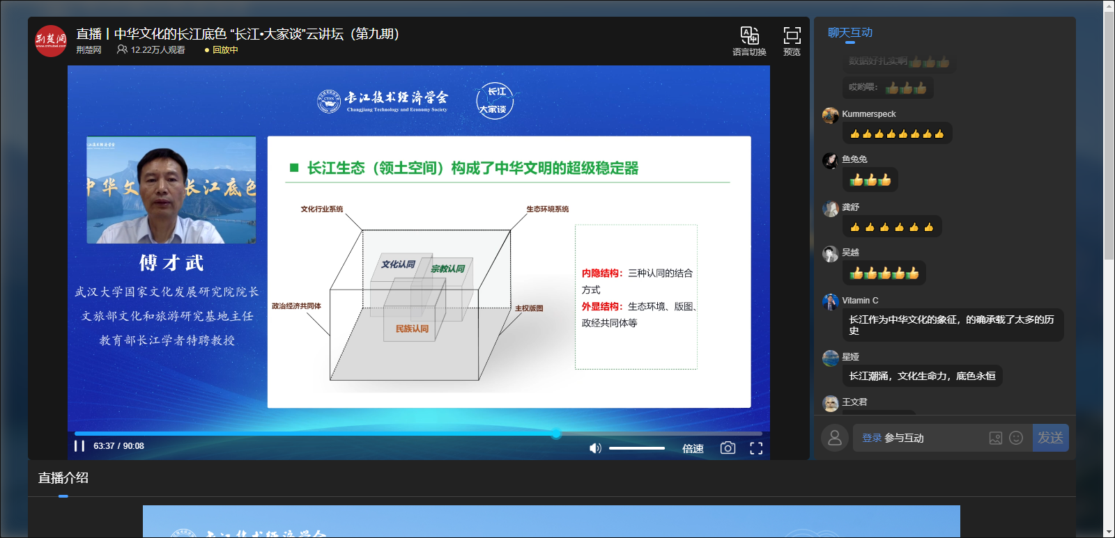Open the emoji picker in chat
The image size is (1115, 538).
point(1016,438)
